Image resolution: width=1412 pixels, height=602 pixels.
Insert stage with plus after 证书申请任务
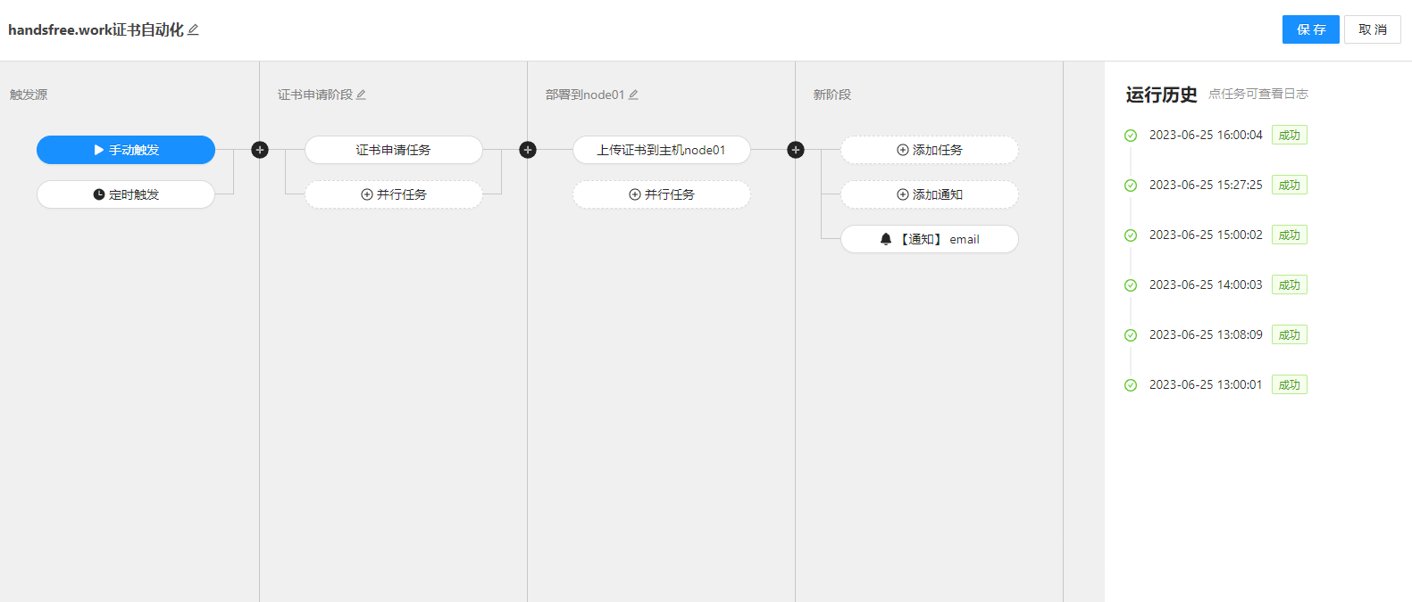[x=528, y=150]
